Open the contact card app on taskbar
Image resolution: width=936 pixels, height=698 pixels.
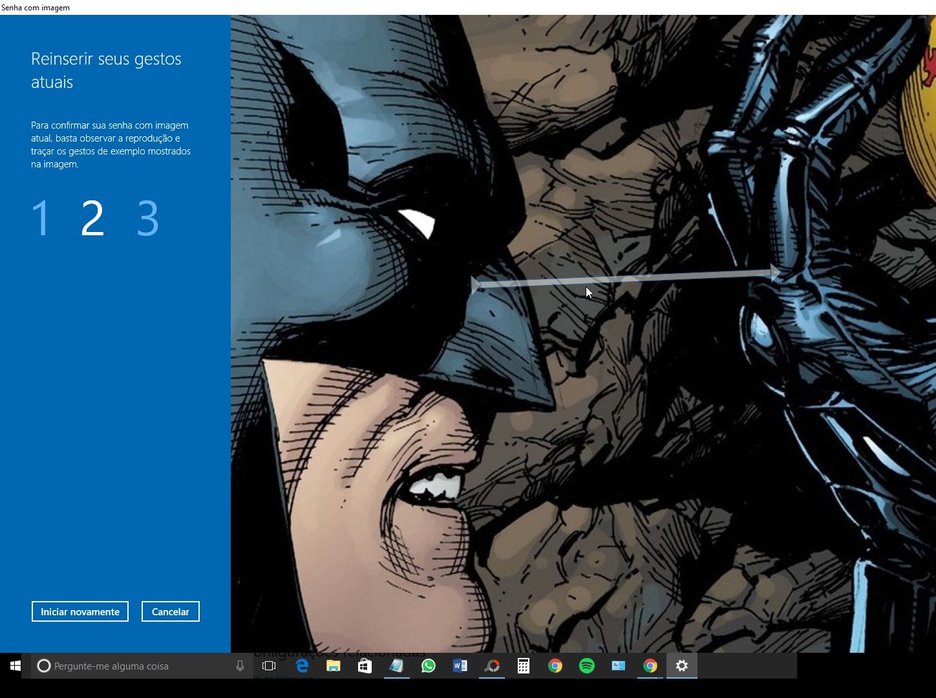tap(619, 666)
